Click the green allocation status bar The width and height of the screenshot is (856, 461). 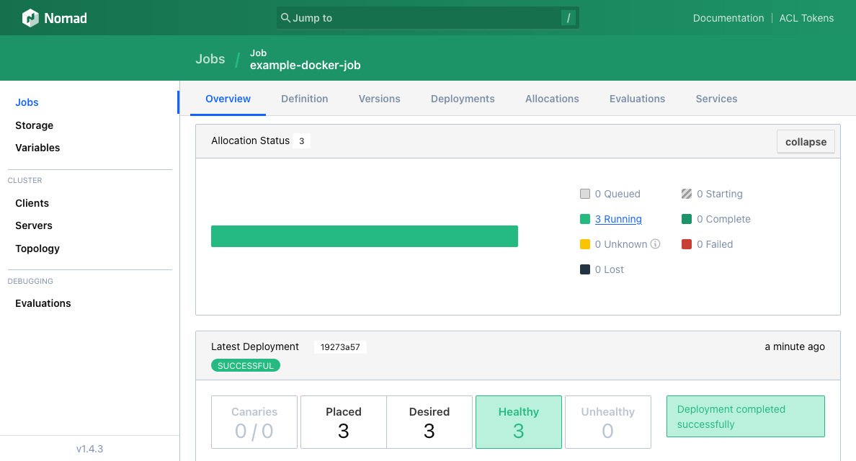(364, 236)
